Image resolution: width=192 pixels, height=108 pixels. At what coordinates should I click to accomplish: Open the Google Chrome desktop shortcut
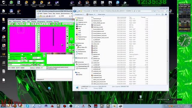point(4,38)
